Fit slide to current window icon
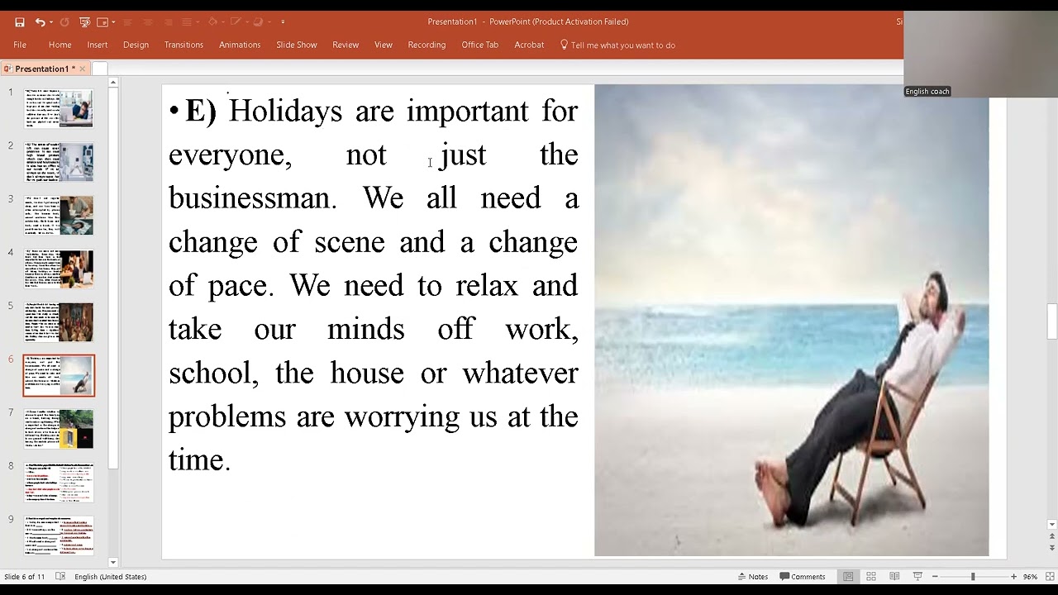This screenshot has width=1058, height=595. (x=1048, y=577)
